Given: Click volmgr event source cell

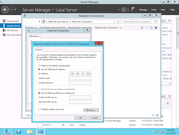Looking at the screenshot, I should coord(82,125).
